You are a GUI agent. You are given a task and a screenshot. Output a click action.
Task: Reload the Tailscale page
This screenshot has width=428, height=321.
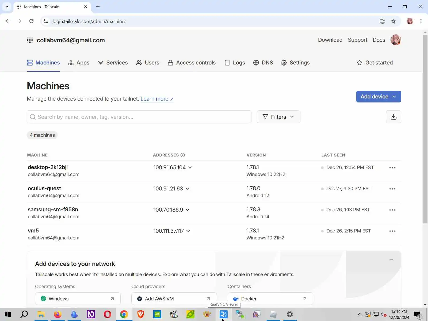pyautogui.click(x=31, y=21)
